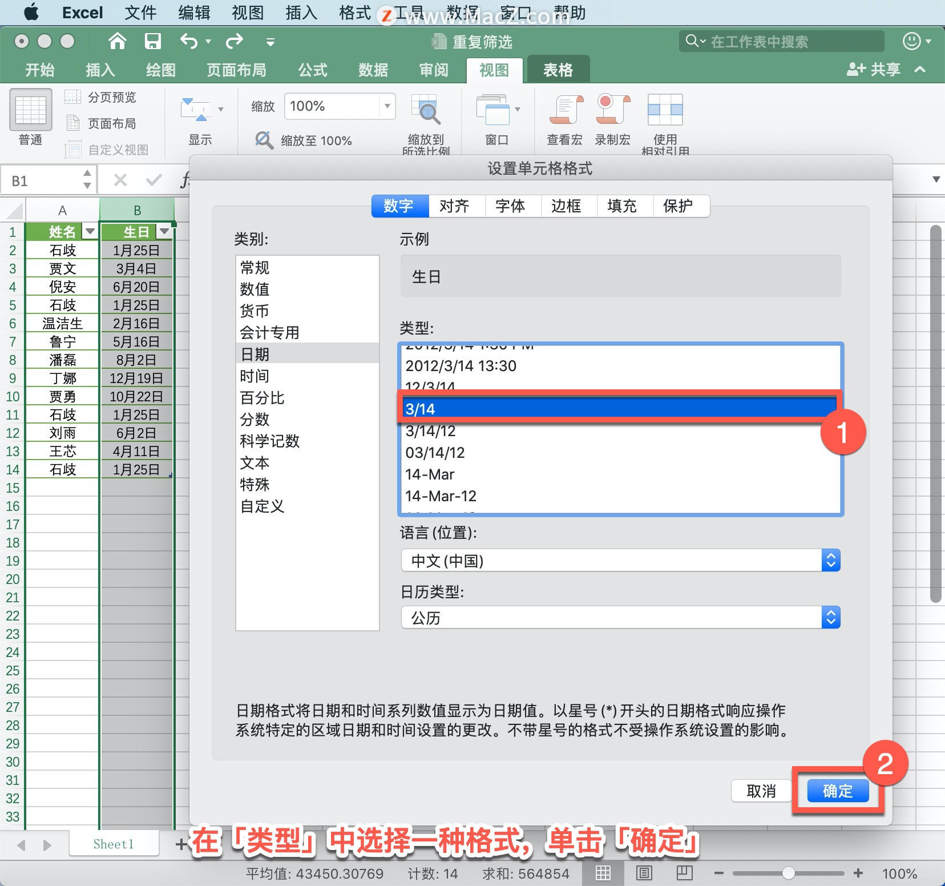Click the cancel X icon in formula bar

click(120, 180)
